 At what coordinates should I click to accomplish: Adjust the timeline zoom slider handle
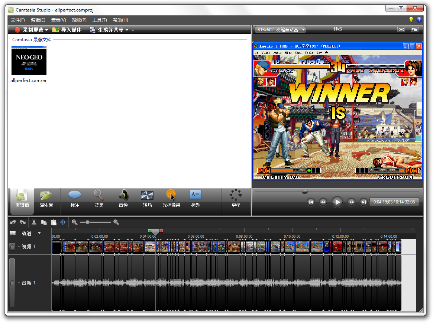pos(88,222)
